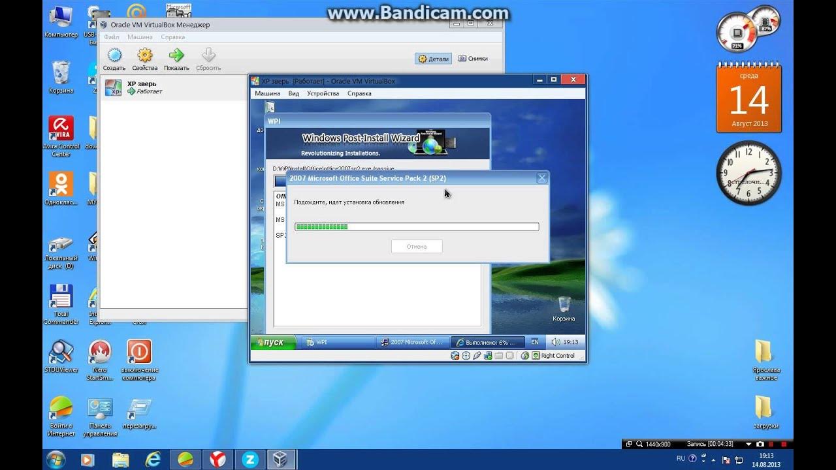Click the VirtualBox cube icon in host taskbar

(281, 460)
